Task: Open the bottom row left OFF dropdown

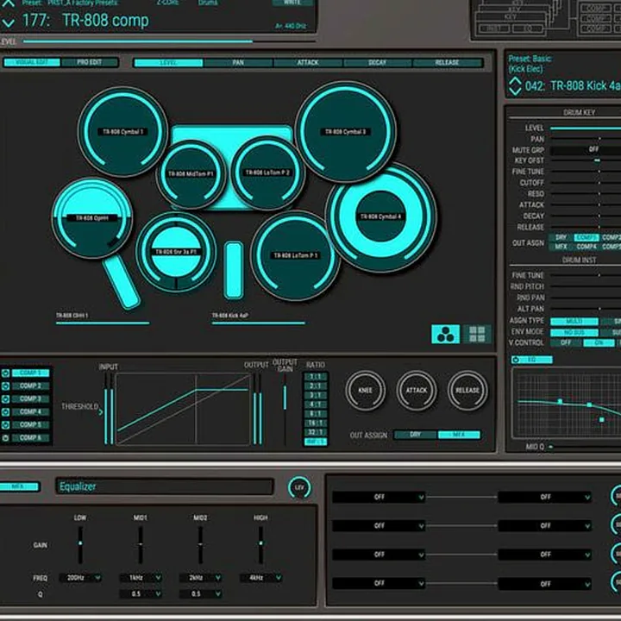Action: coord(379,583)
